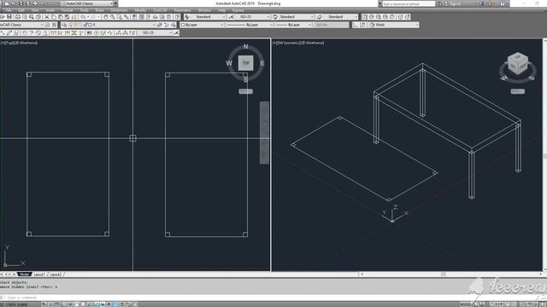The image size is (547, 307).
Task: Click the Save icon in Quick Access toolbar
Action: click(x=21, y=3)
